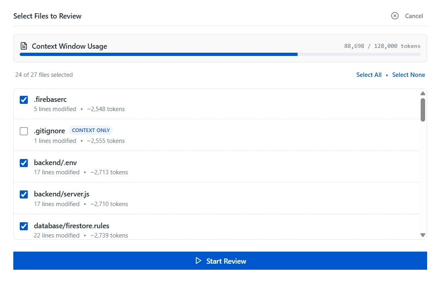The width and height of the screenshot is (438, 281).
Task: Click the database/firestore.rules file name
Action: click(x=72, y=226)
